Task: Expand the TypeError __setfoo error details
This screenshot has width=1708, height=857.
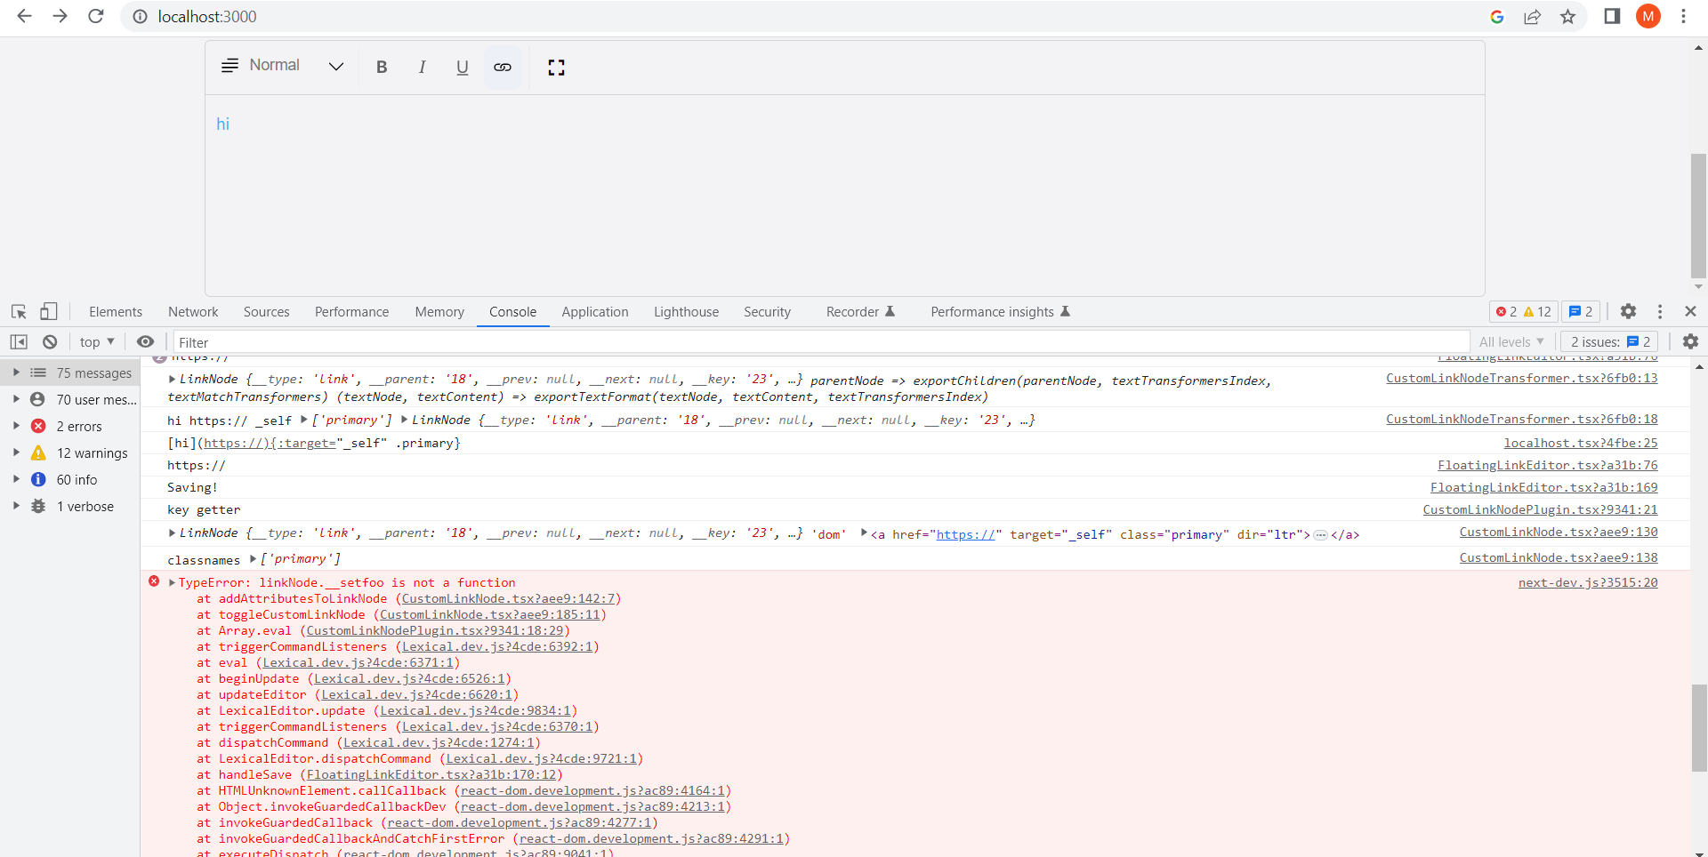Action: pos(170,583)
